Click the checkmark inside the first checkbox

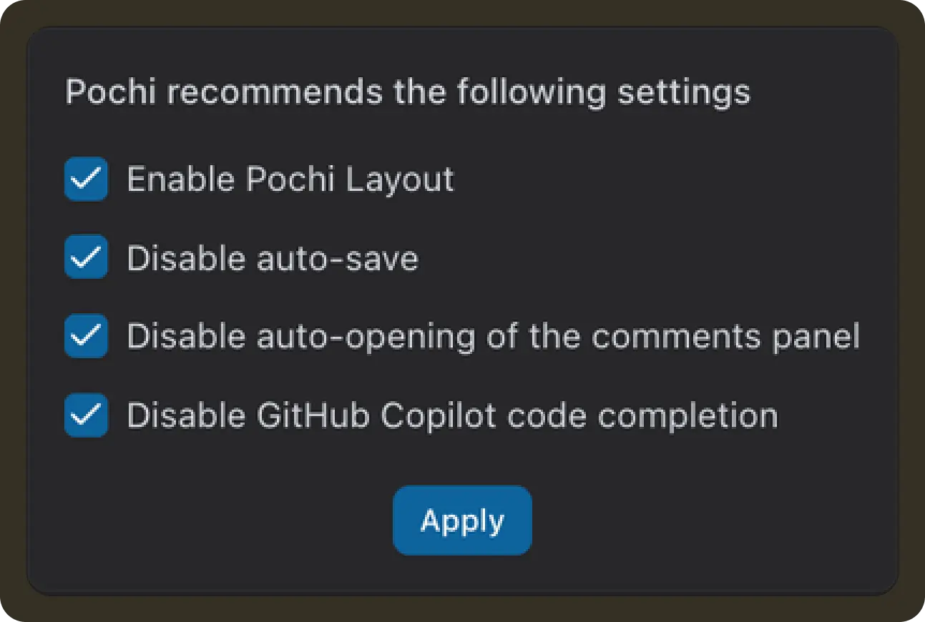[86, 179]
